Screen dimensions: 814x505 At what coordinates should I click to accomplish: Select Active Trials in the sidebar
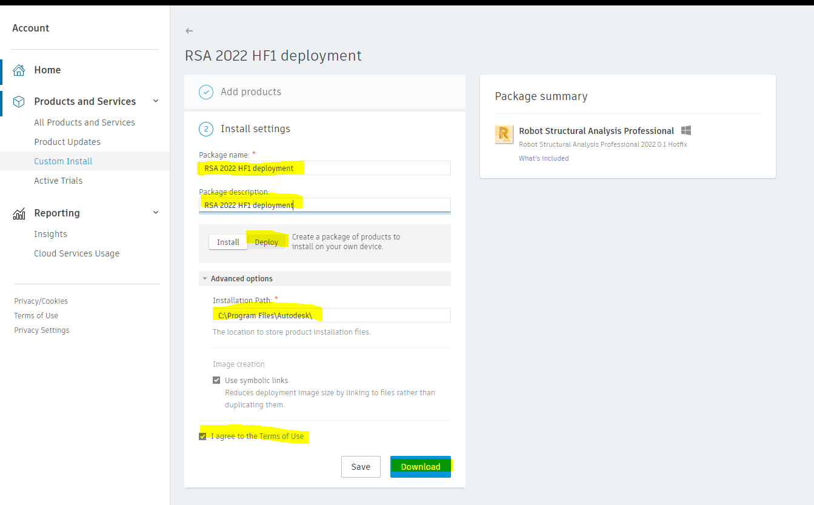coord(58,180)
